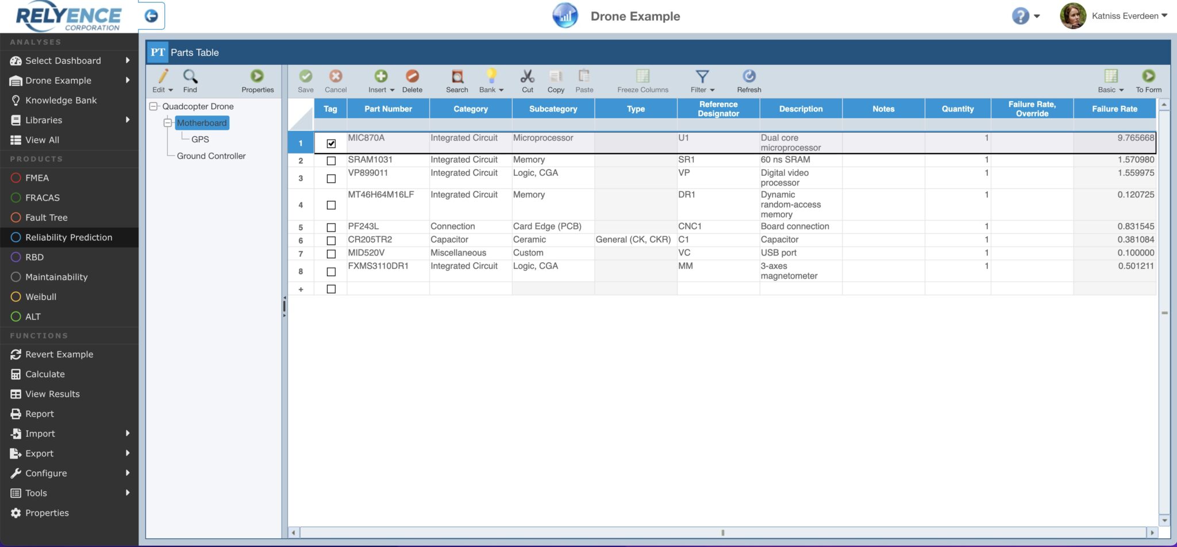
Task: Open the Find tool above the product tree
Action: point(190,80)
